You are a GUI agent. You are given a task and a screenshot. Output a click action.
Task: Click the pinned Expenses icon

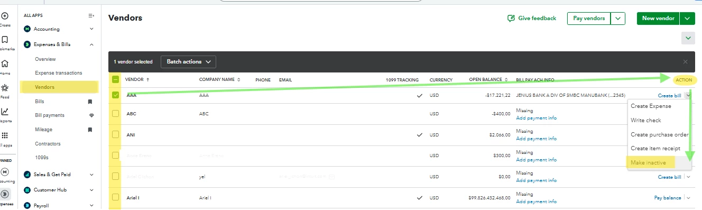pos(4,194)
